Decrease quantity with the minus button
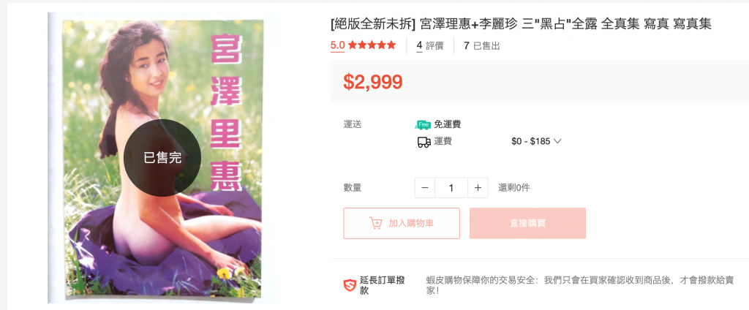 [425, 188]
